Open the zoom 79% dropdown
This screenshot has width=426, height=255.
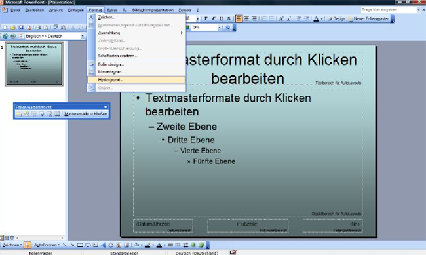(x=219, y=28)
